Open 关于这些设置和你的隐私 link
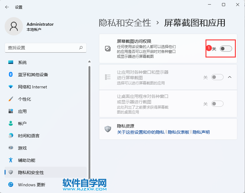Screen dimensions: 245x193 tap(141, 132)
